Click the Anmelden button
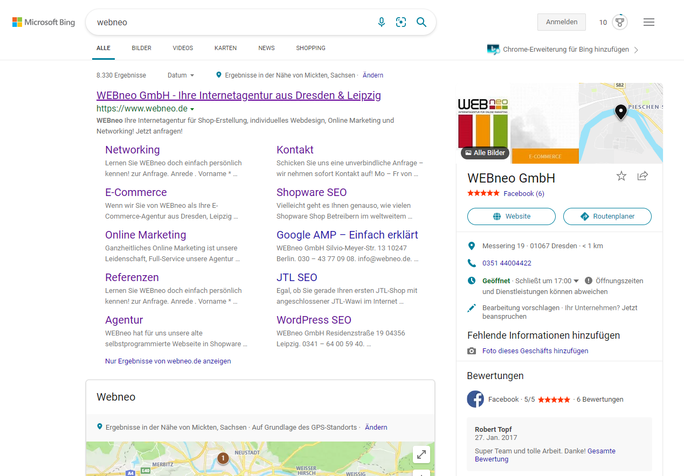The height and width of the screenshot is (476, 684). (562, 22)
